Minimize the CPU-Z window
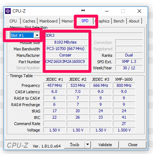The height and width of the screenshot is (154, 153). point(107,11)
